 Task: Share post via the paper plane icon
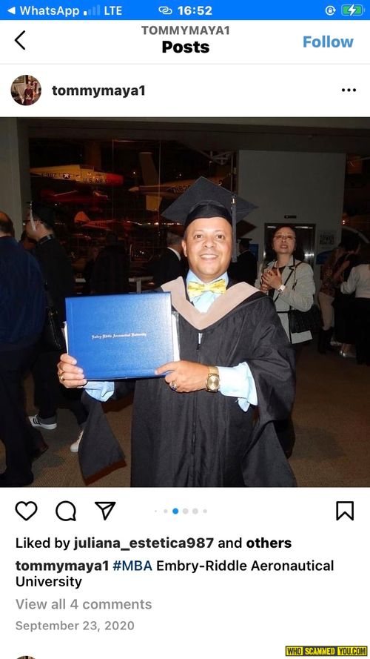pos(105,511)
